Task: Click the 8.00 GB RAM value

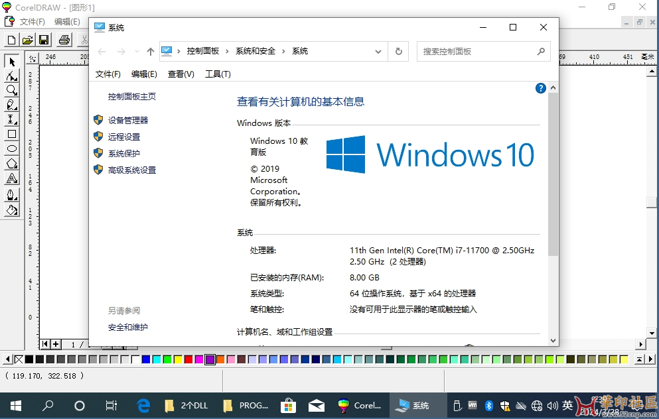Action: coord(364,278)
